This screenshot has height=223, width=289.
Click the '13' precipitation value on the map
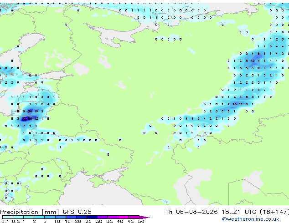[x=234, y=104]
